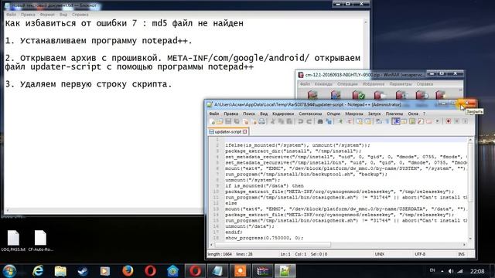The height and width of the screenshot is (278, 495).
Task: Start macro recording with the red record icon
Action: (x=449, y=121)
